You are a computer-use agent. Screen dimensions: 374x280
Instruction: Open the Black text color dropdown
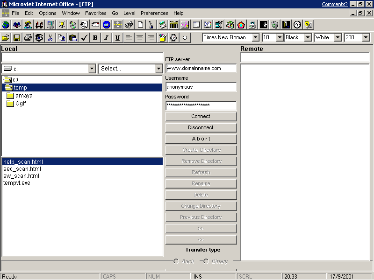pos(308,37)
